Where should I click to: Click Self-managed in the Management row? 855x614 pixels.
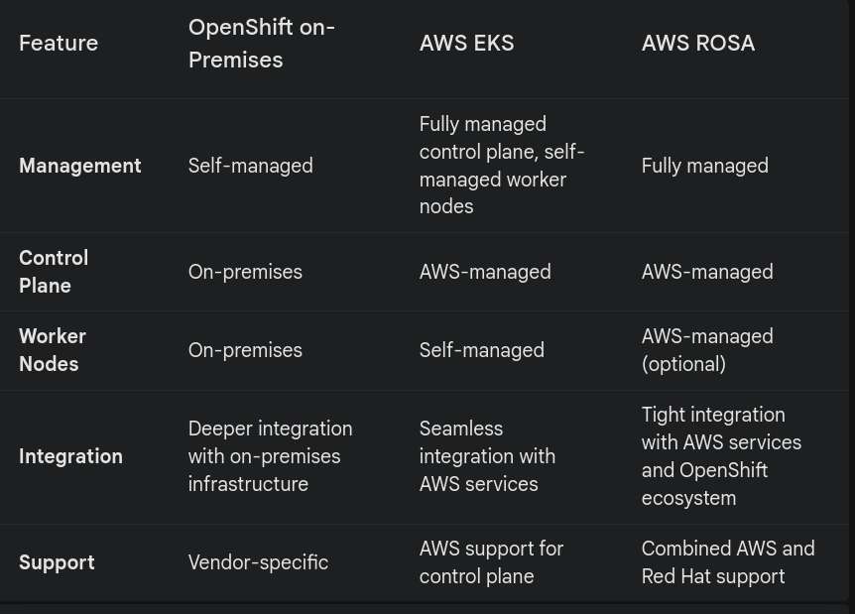pos(250,166)
